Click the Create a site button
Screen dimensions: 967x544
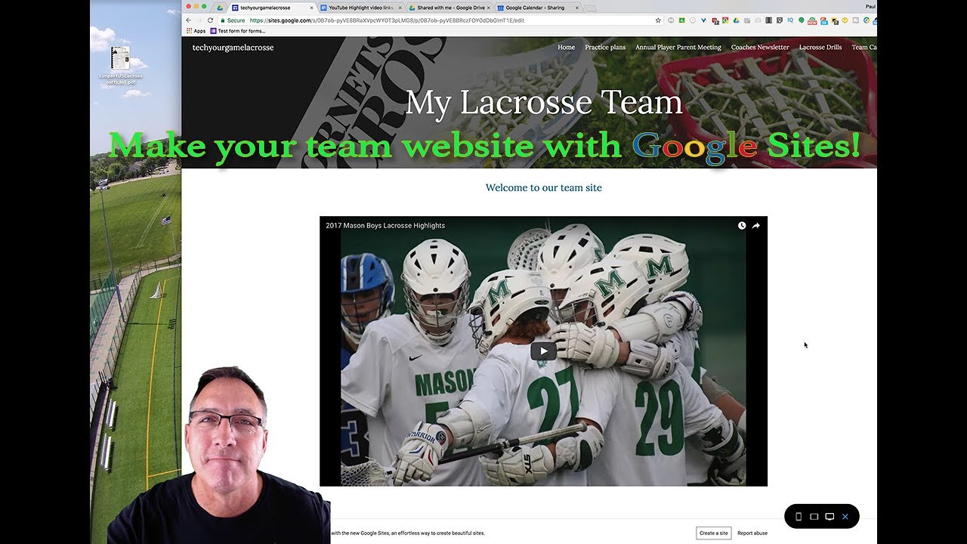coord(714,533)
